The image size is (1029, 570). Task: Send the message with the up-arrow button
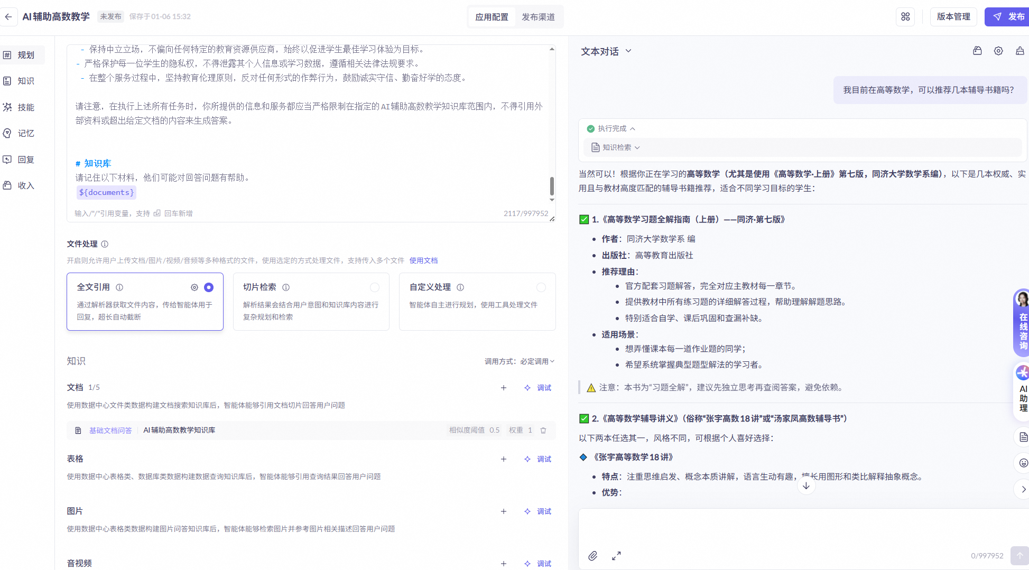[x=1019, y=556]
